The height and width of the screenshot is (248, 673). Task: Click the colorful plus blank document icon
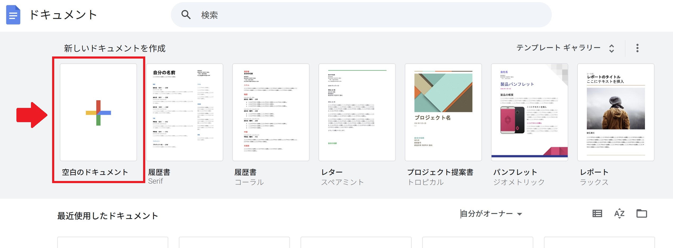point(98,113)
